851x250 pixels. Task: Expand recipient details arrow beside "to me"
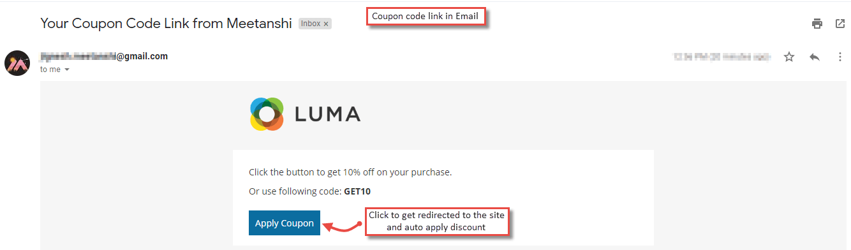[x=67, y=70]
